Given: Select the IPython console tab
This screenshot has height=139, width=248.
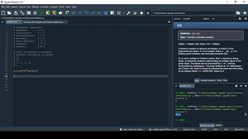Looking at the screenshot, I should point(207,125).
